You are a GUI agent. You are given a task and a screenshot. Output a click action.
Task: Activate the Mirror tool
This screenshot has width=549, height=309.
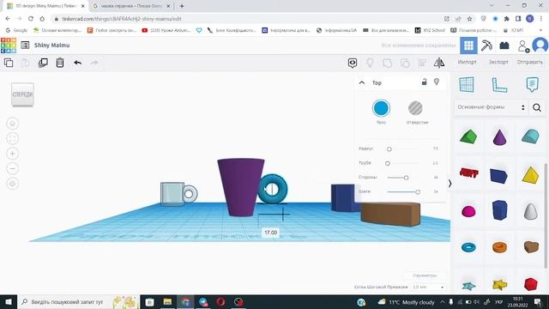click(x=439, y=63)
